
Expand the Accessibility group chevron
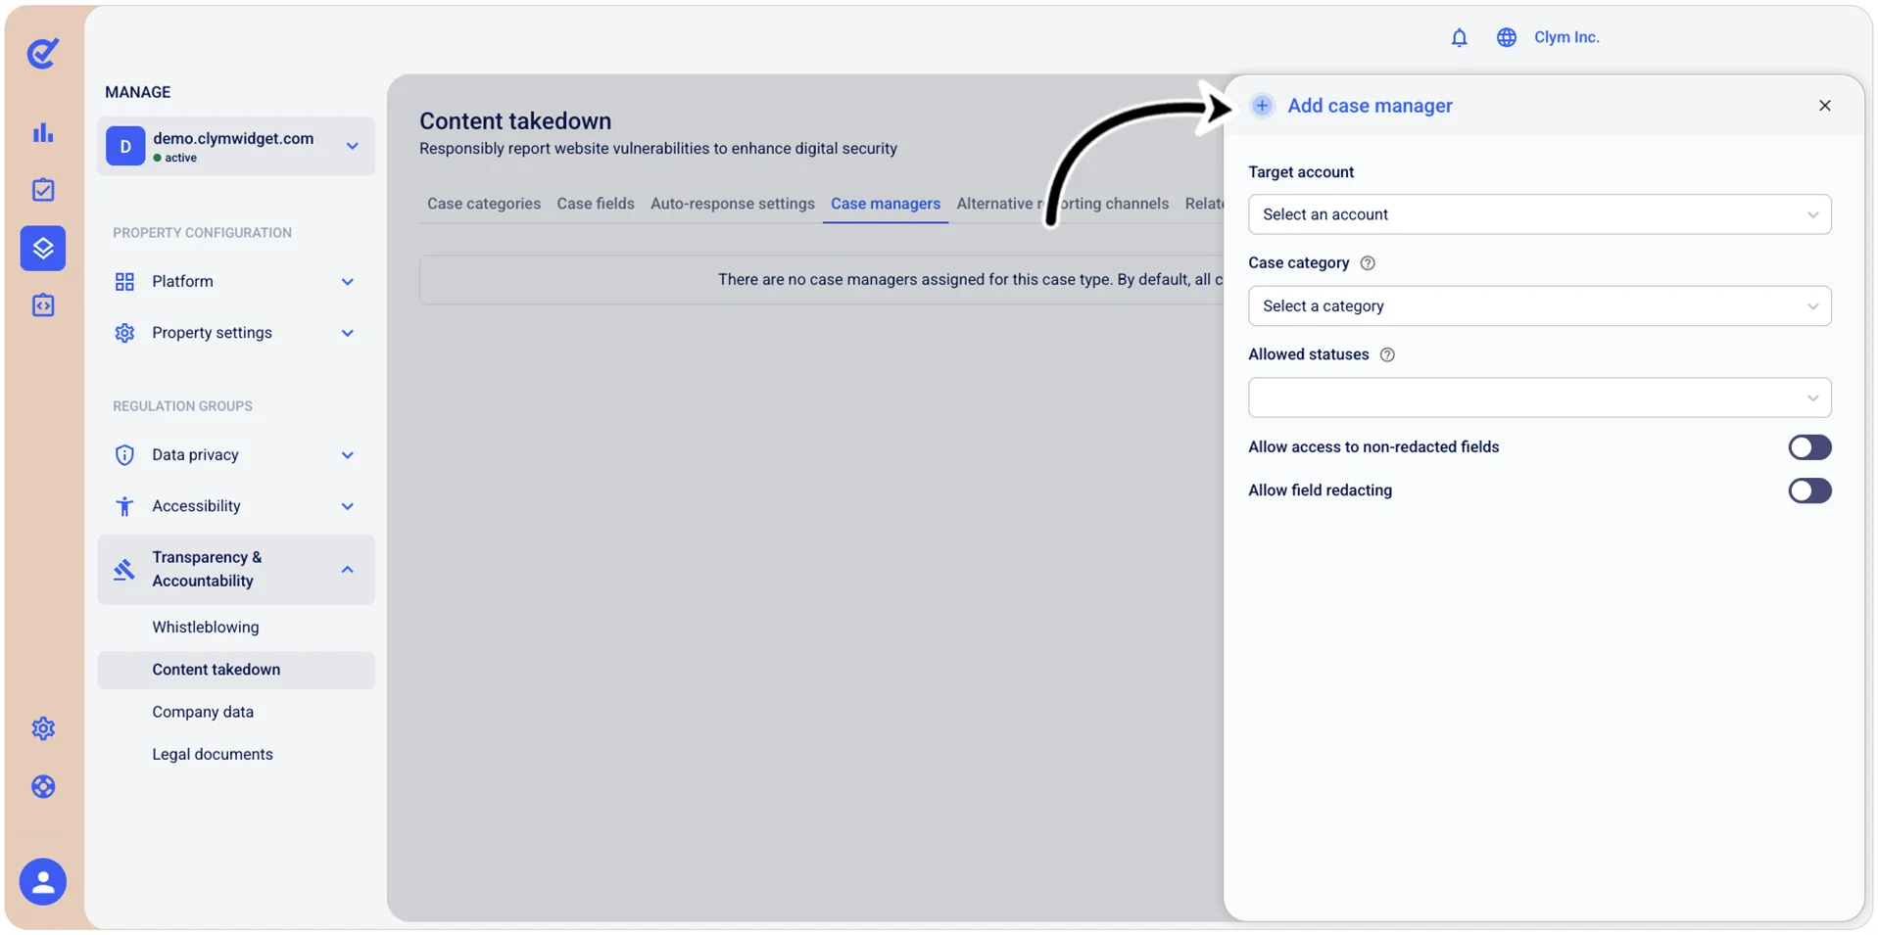point(347,506)
